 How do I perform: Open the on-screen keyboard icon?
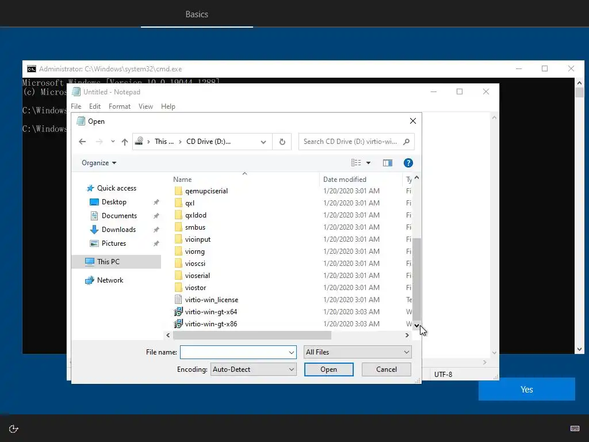pos(575,428)
